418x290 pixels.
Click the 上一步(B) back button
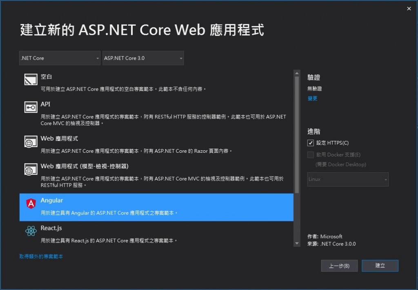(339, 266)
